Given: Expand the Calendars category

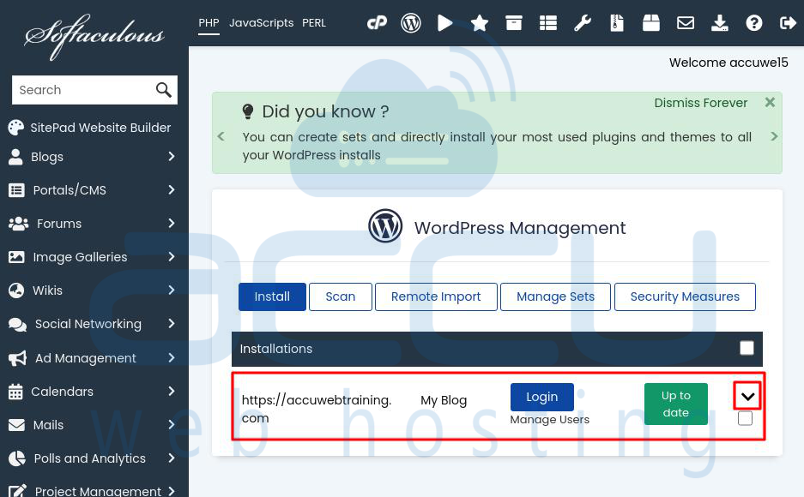Looking at the screenshot, I should (172, 391).
